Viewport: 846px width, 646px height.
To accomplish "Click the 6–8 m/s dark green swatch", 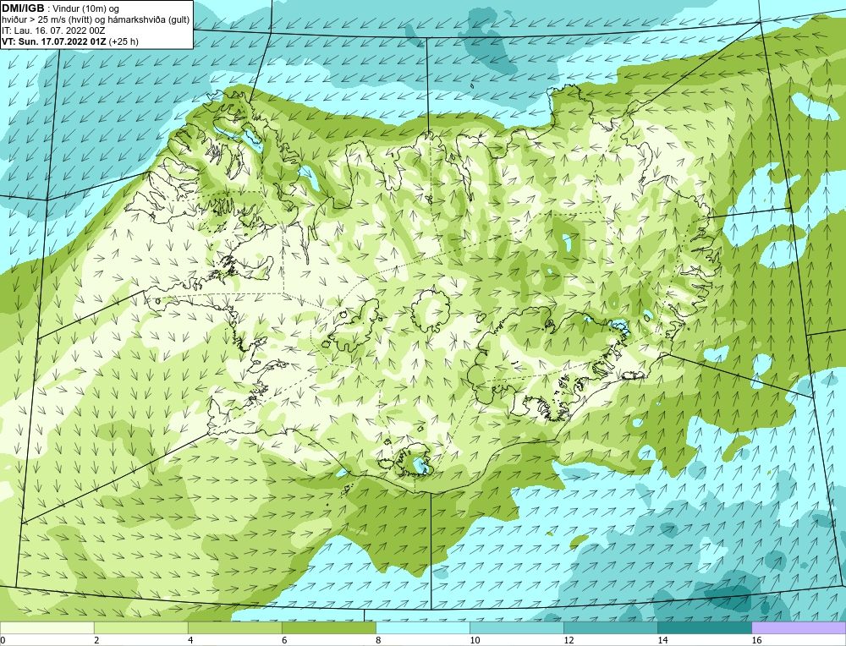I will [x=328, y=627].
